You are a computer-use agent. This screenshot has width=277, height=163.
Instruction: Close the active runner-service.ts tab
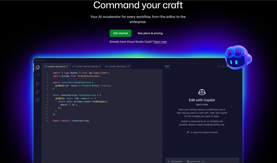point(67,66)
